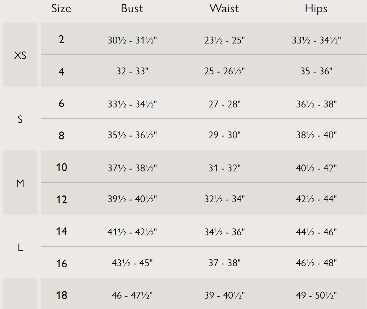Screen dimensions: 367x309
Task: Select hips measurement 46½ - 48" cell
Action: pos(316,263)
